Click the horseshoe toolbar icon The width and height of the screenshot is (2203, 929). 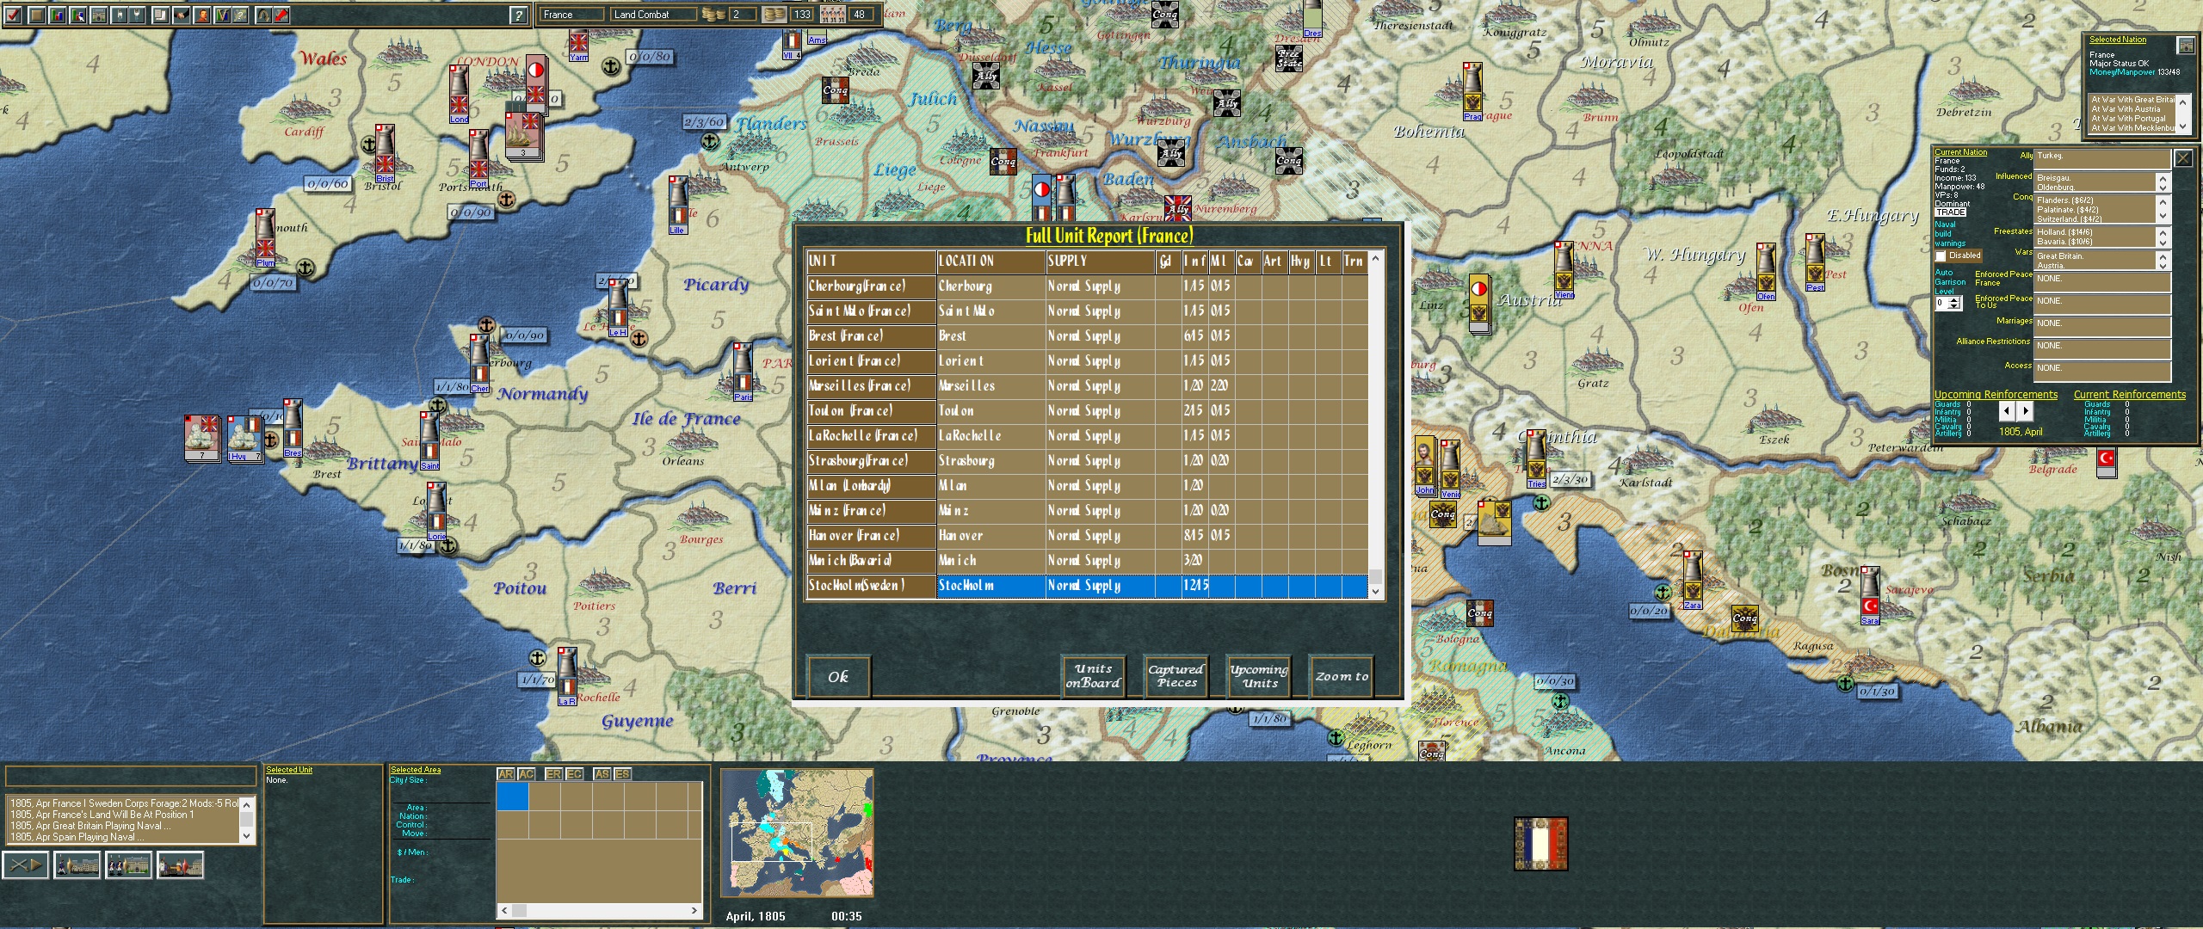pyautogui.click(x=263, y=15)
